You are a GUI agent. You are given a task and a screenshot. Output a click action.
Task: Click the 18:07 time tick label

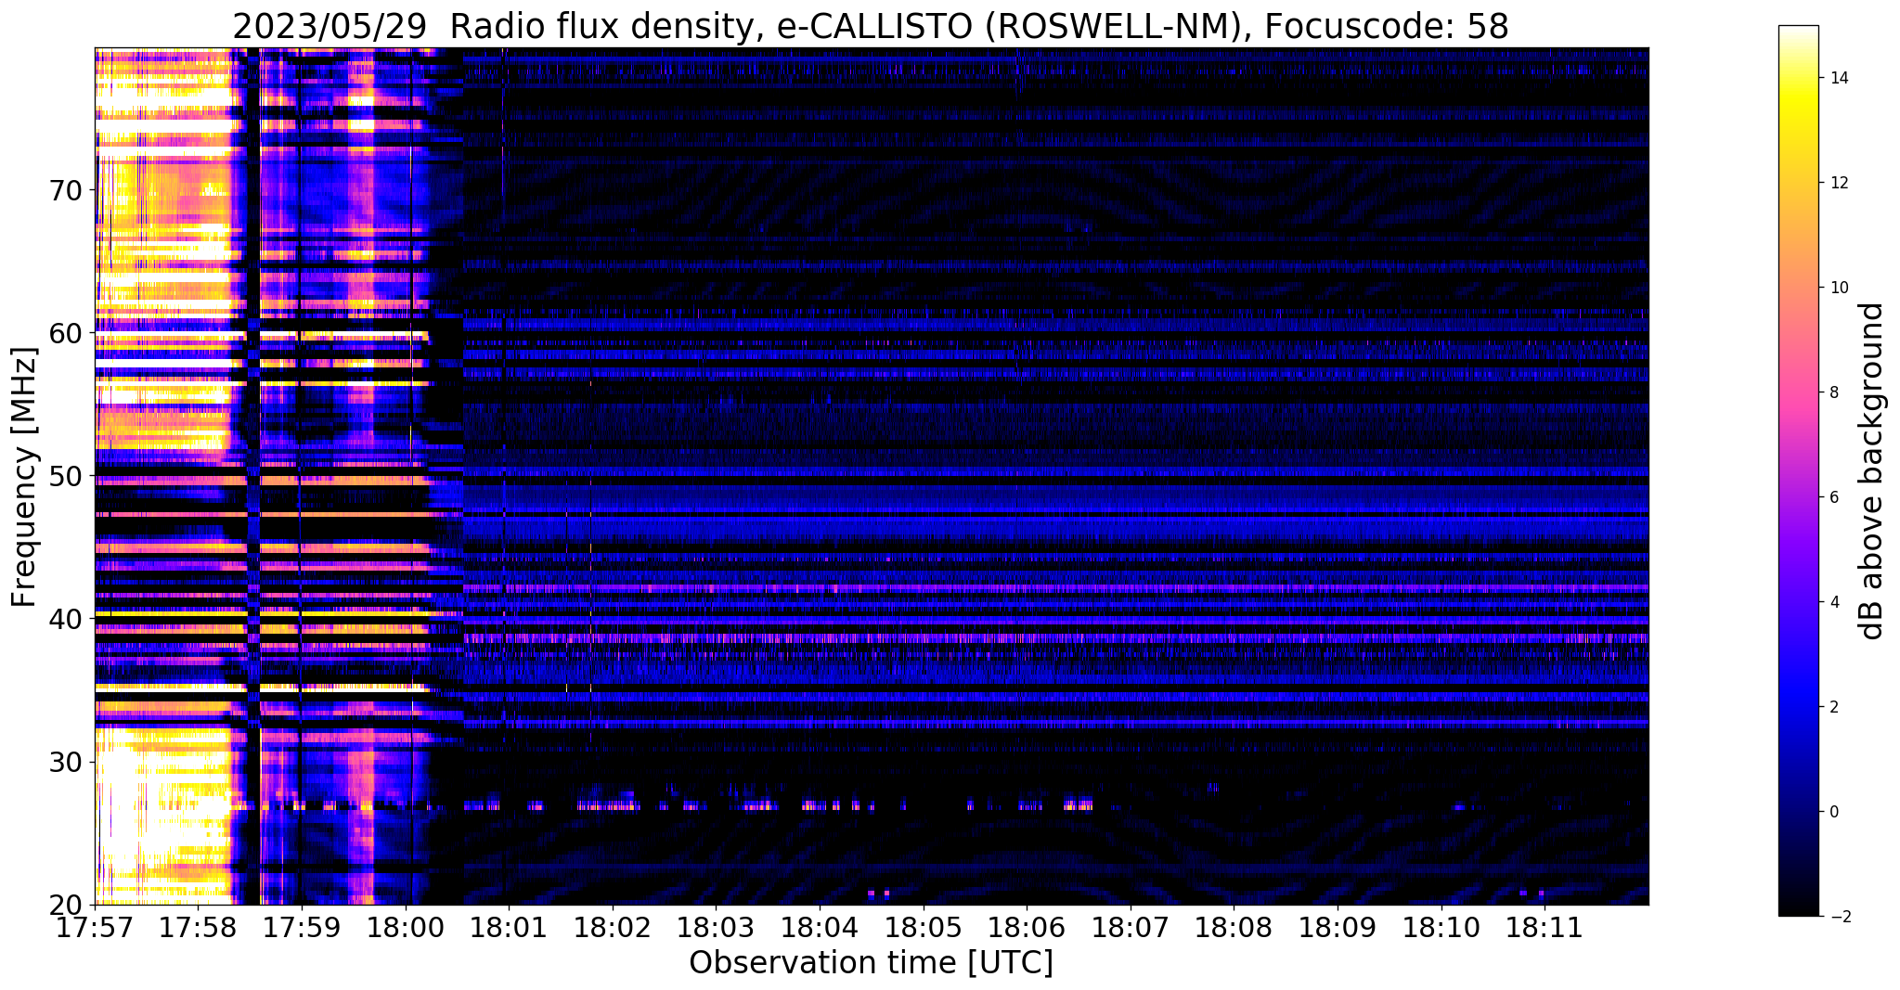click(1131, 927)
